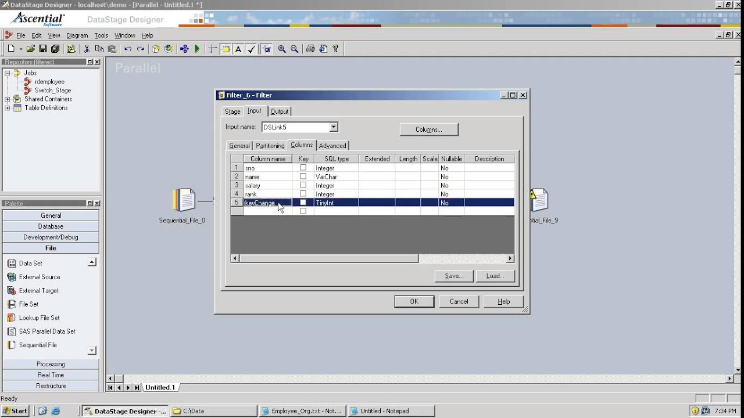This screenshot has width=744, height=418.
Task: Toggle Key checkbox in the empty new row
Action: [x=303, y=211]
